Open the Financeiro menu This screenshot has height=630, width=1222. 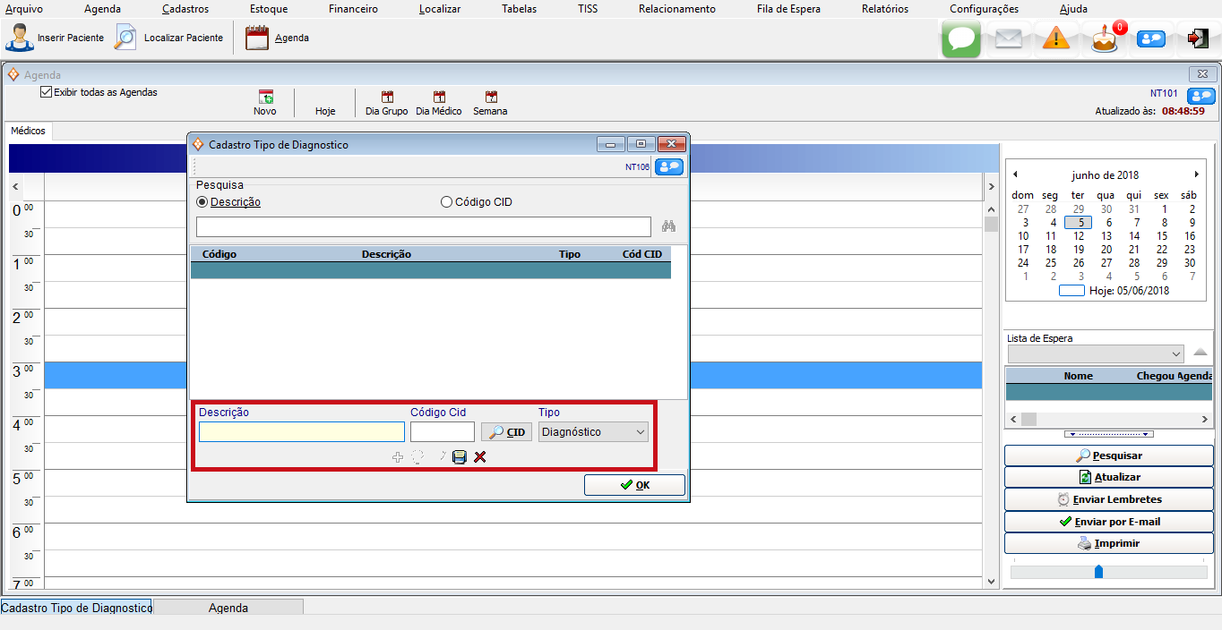pos(353,9)
